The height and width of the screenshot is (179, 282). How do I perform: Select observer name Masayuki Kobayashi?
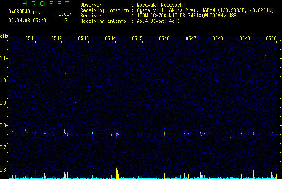(x=161, y=5)
